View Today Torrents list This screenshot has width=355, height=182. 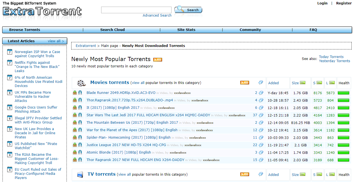pyautogui.click(x=331, y=57)
